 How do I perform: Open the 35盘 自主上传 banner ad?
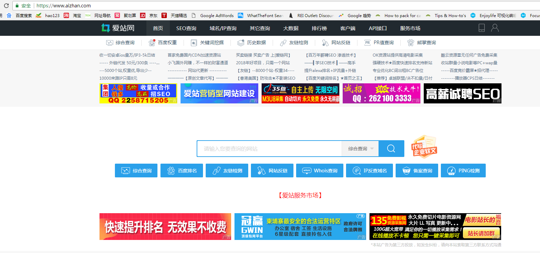point(300,93)
